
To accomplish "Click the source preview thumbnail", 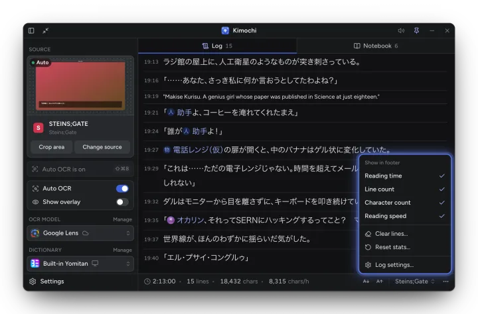I will coord(80,86).
